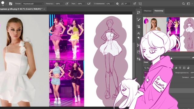
Task: Open the Непрозр. opacity slider arrow
Action: coord(62,4)
